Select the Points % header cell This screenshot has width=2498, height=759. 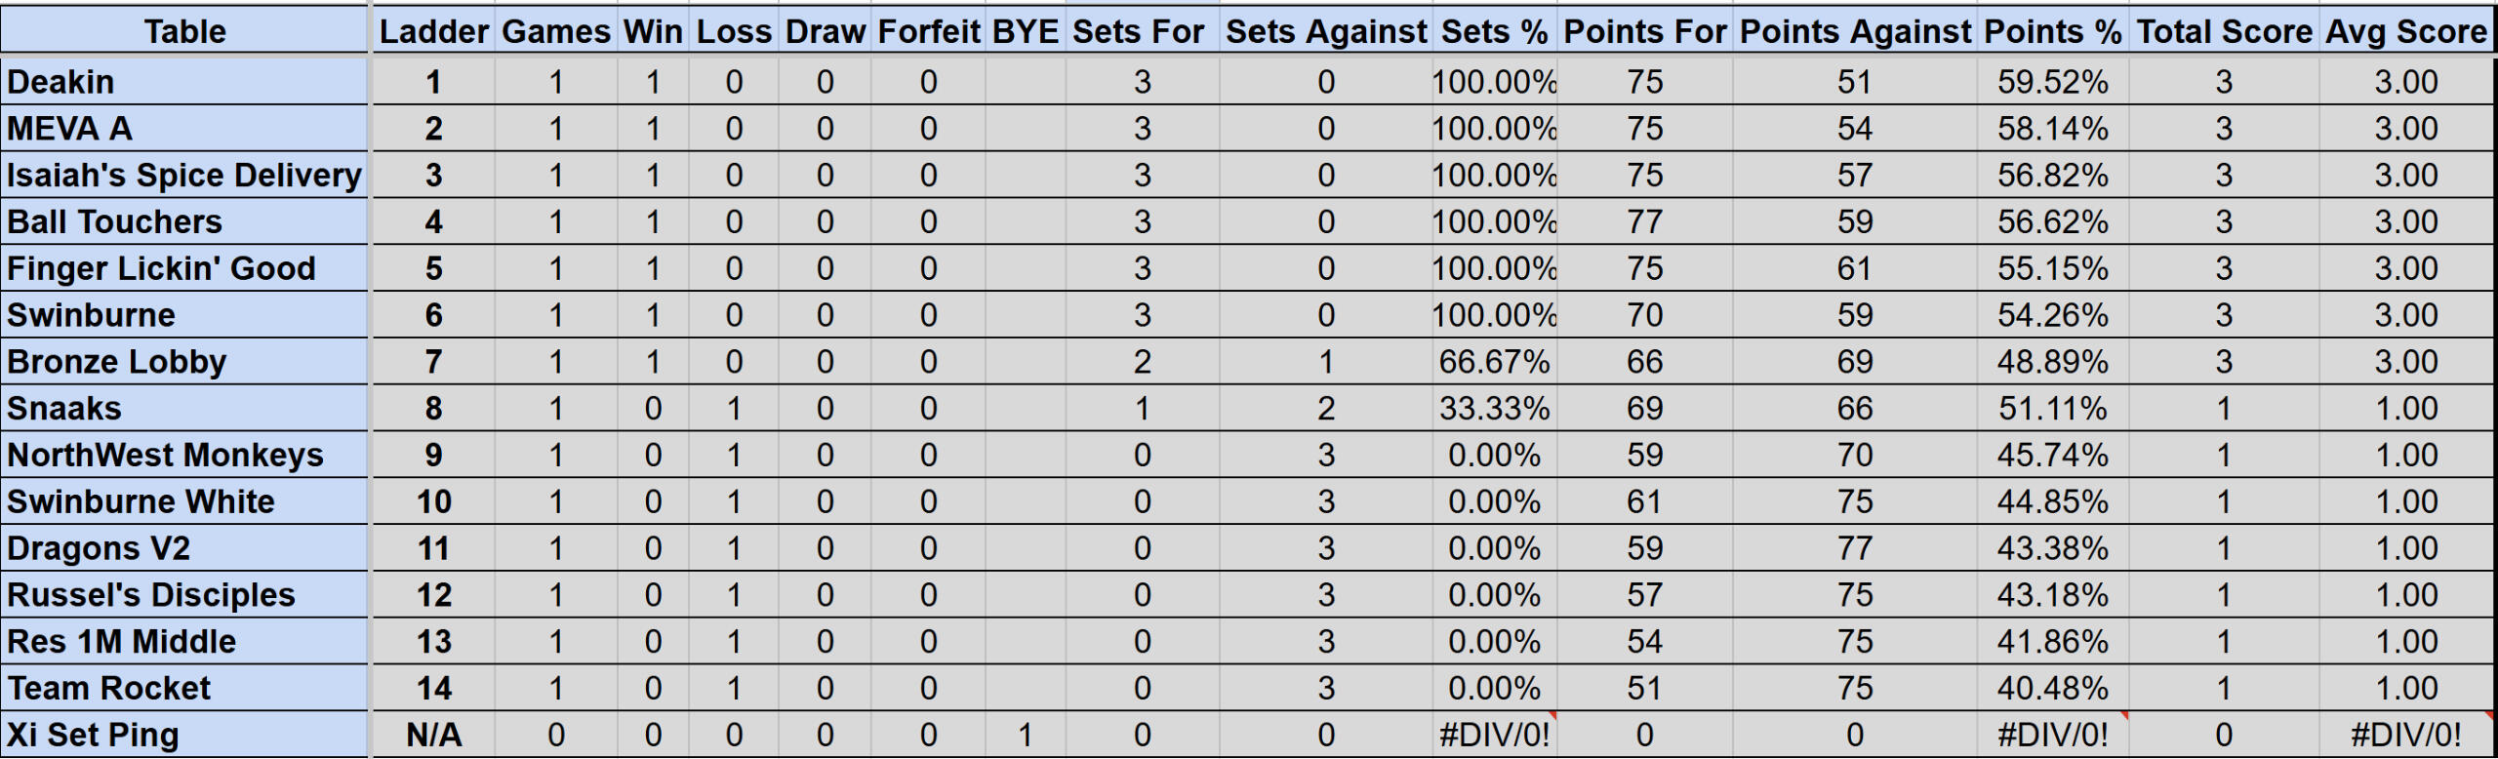coord(2052,31)
